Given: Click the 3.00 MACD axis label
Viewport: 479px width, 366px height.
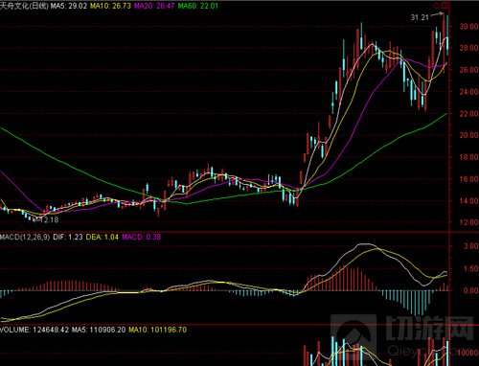Looking at the screenshot, I should tap(471, 246).
